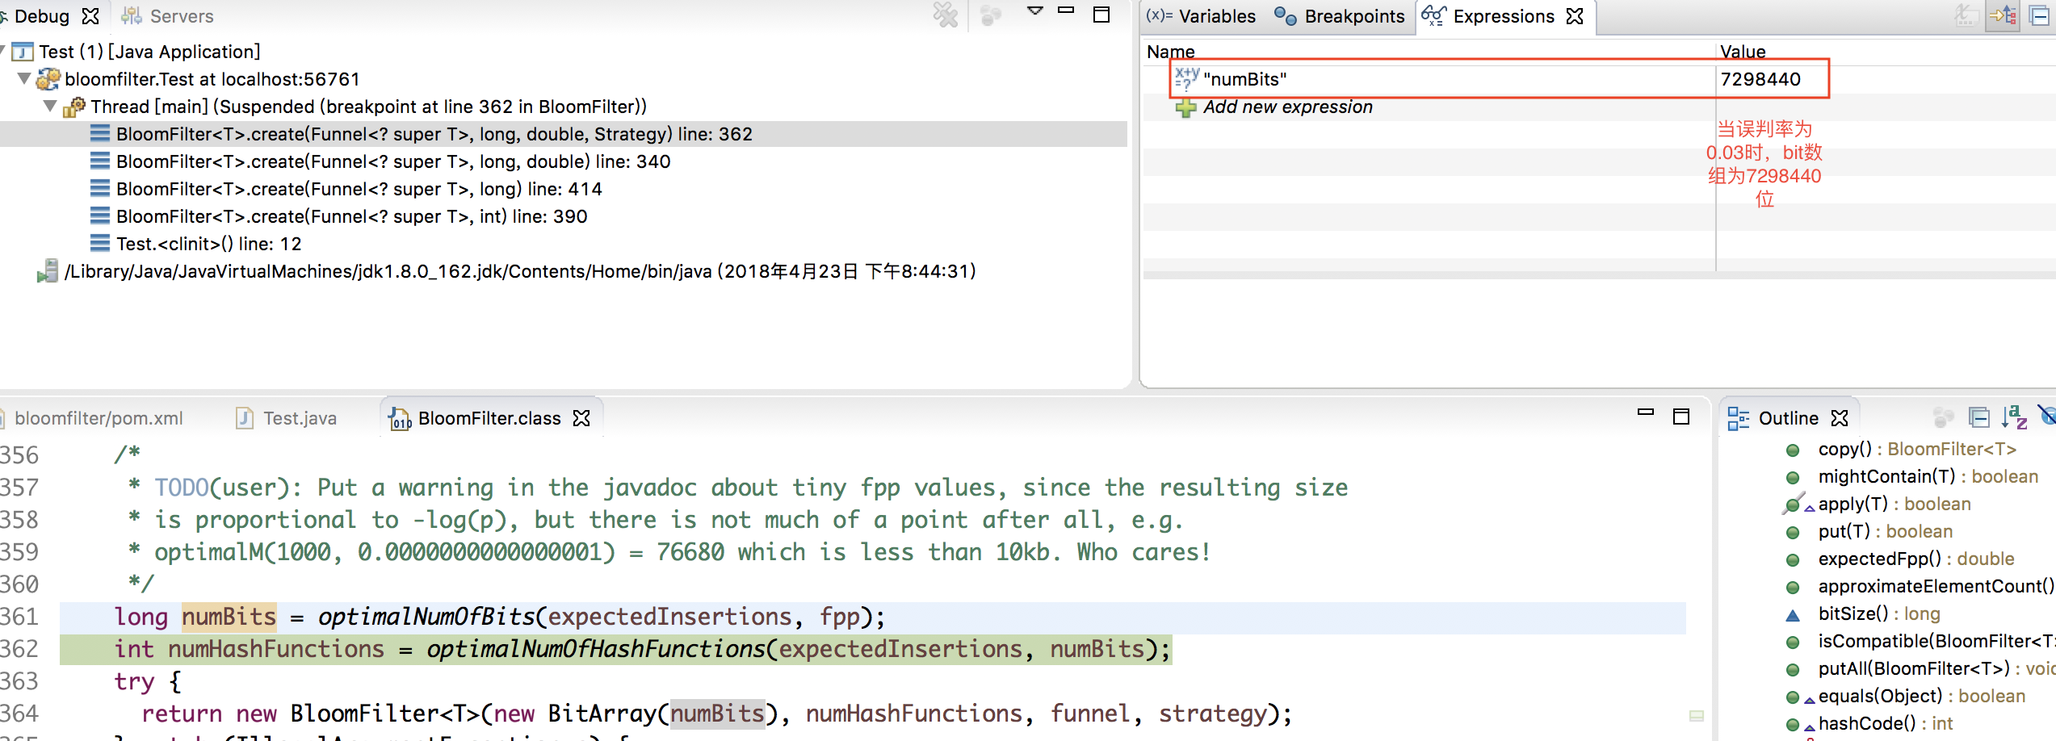
Task: Select equals(Object) in the Outline
Action: click(1922, 696)
